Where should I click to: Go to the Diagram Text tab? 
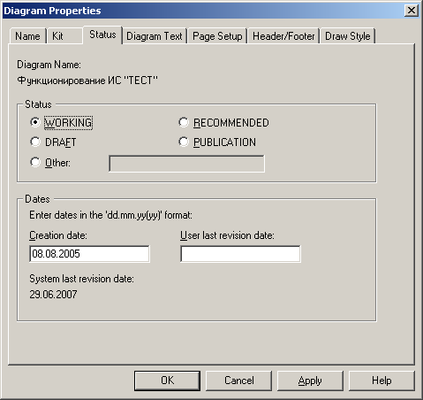tap(155, 36)
